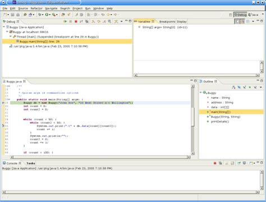Toggle Show Type Names in Variables view
The width and height of the screenshot is (266, 202).
(237, 21)
